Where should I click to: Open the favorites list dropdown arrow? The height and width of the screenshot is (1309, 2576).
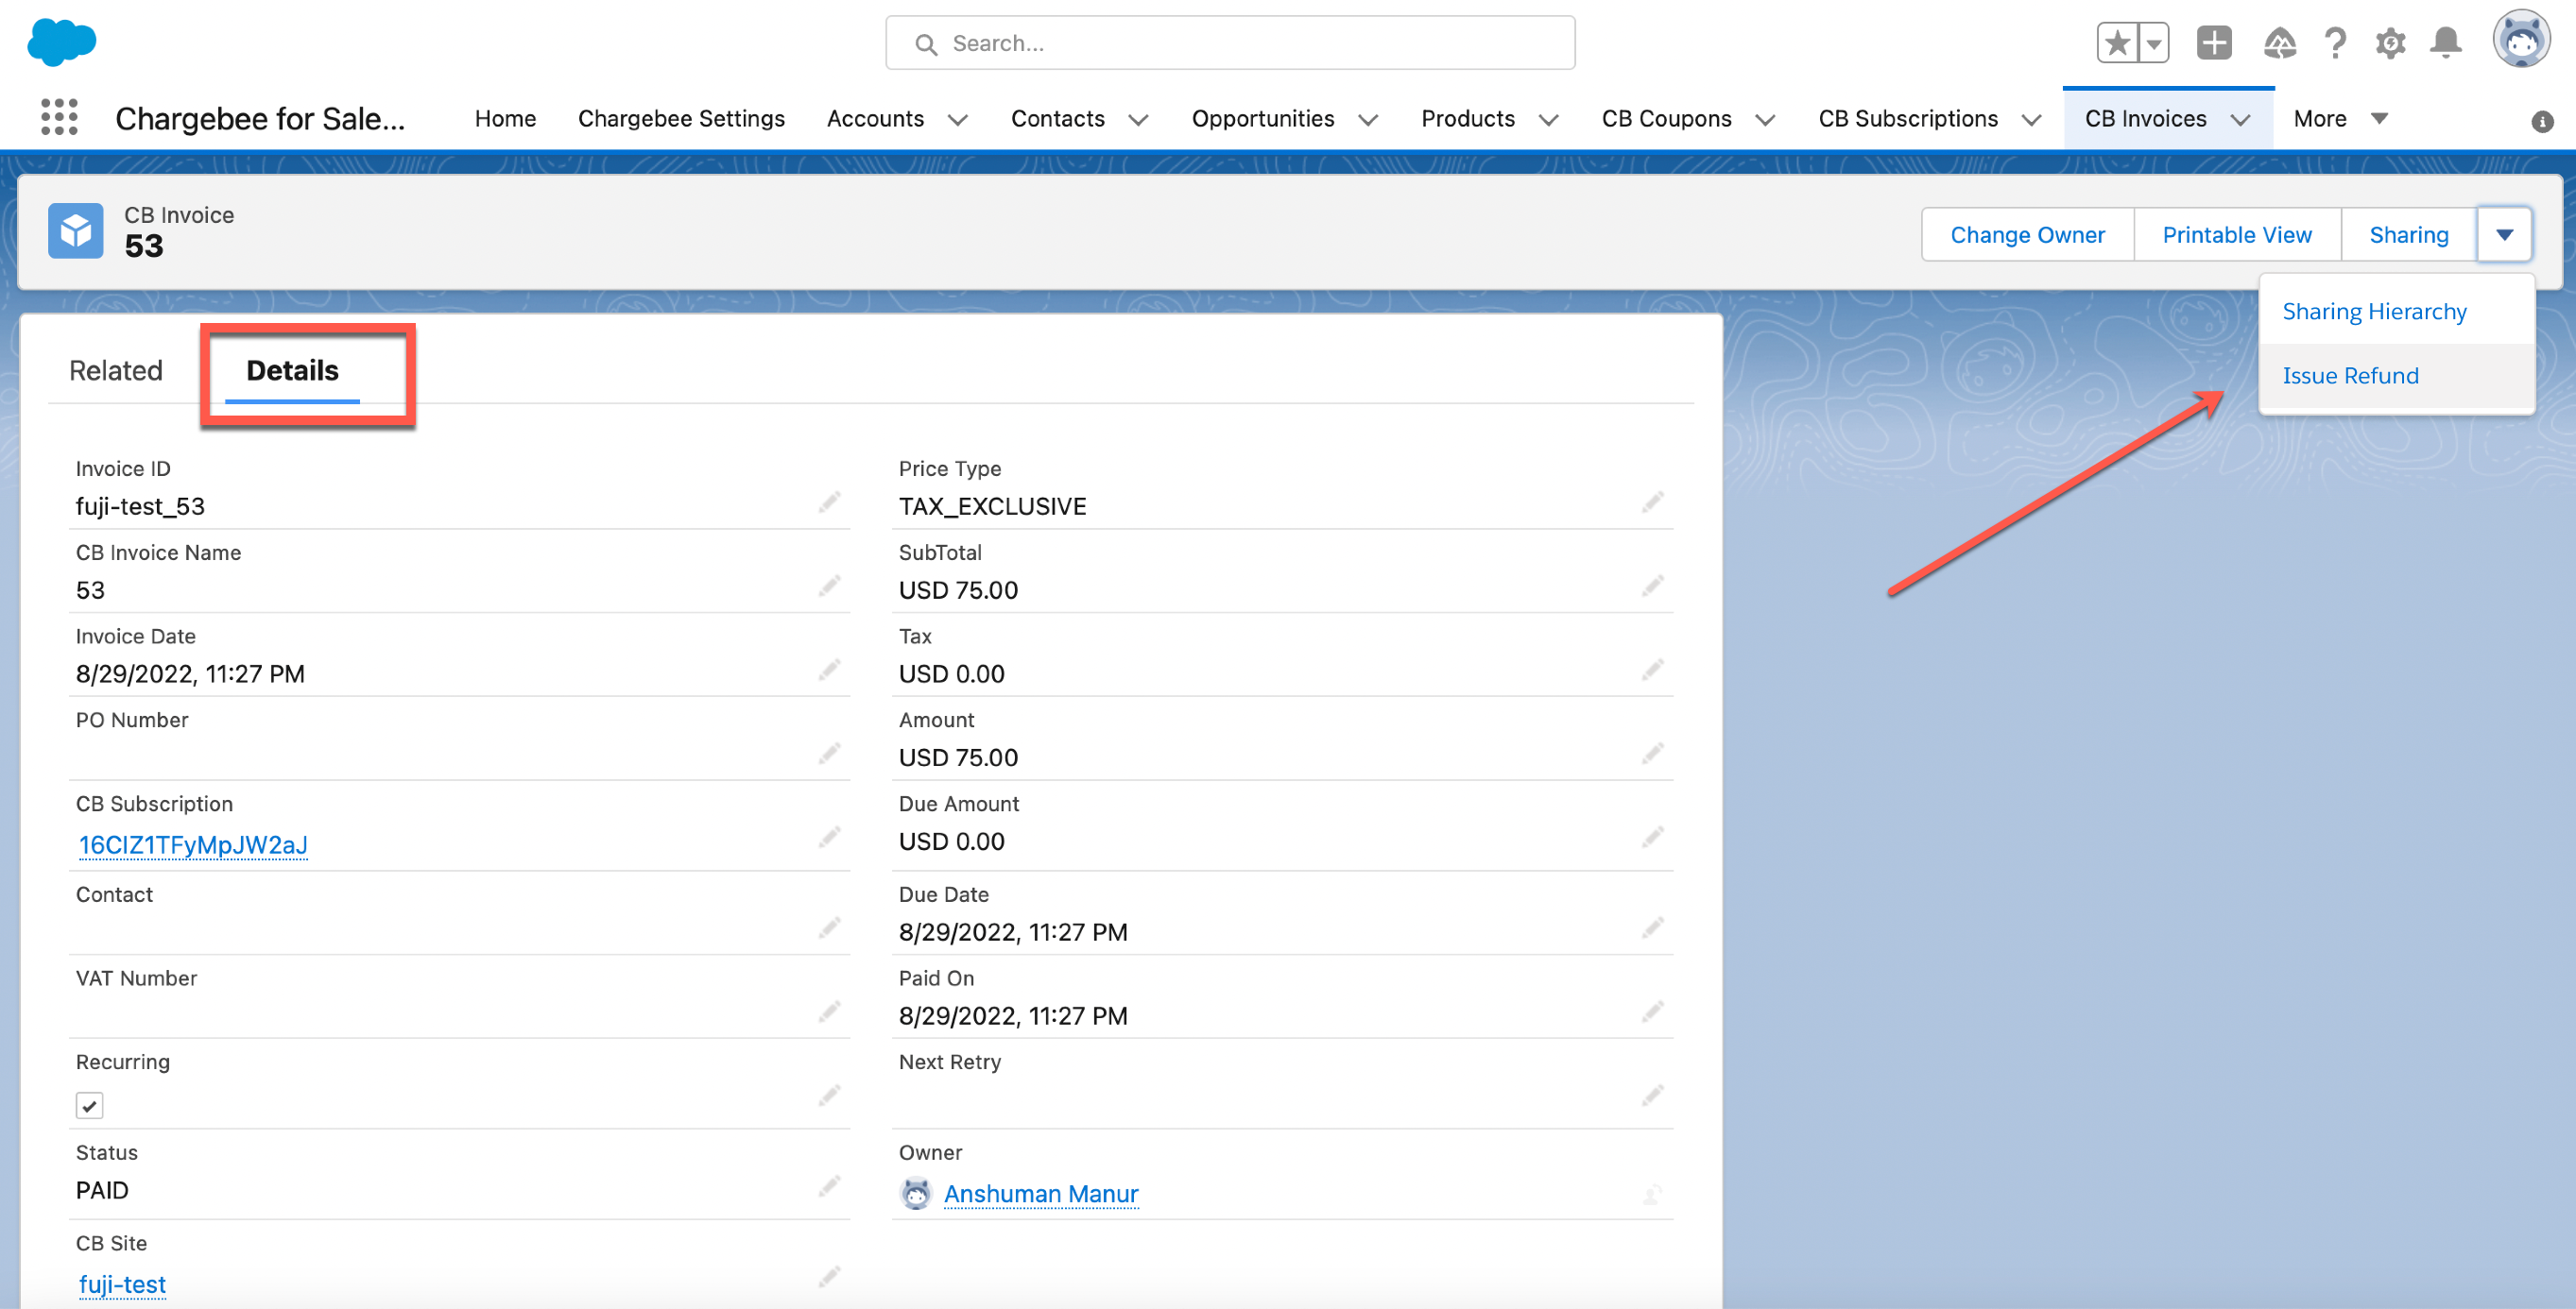(2154, 42)
